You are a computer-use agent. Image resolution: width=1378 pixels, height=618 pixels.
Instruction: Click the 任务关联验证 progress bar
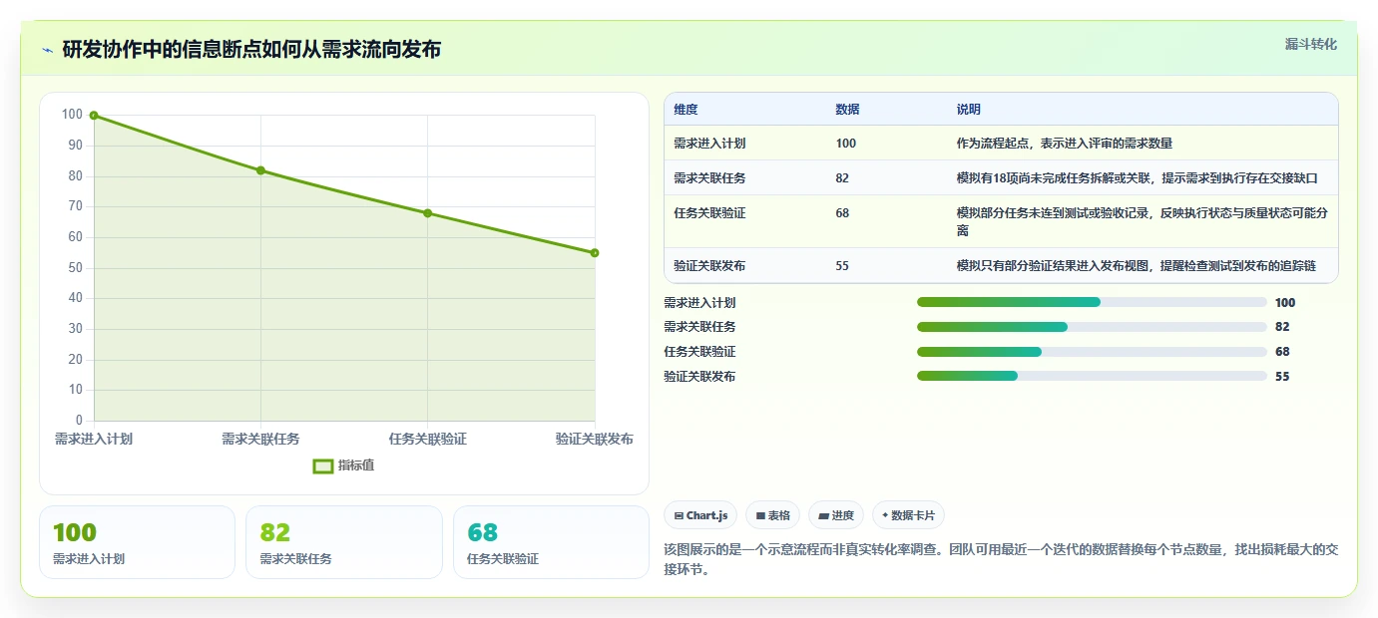pyautogui.click(x=1092, y=352)
